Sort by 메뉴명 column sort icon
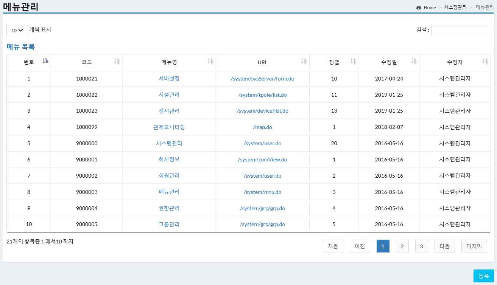The image size is (497, 285). pos(210,61)
